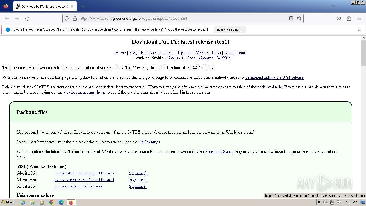Click the info icon in notification bar

(x=8, y=30)
